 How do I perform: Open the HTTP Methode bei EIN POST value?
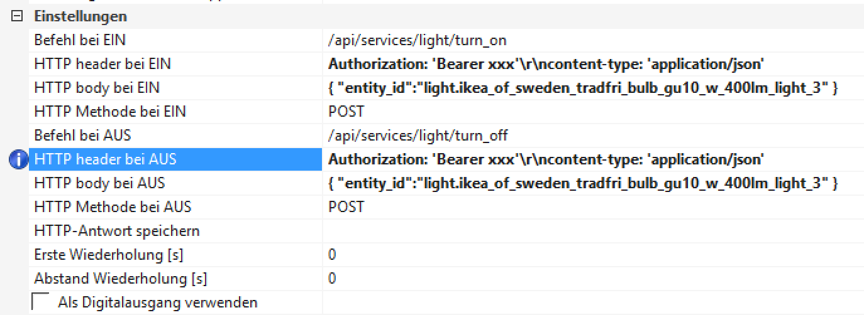click(346, 112)
